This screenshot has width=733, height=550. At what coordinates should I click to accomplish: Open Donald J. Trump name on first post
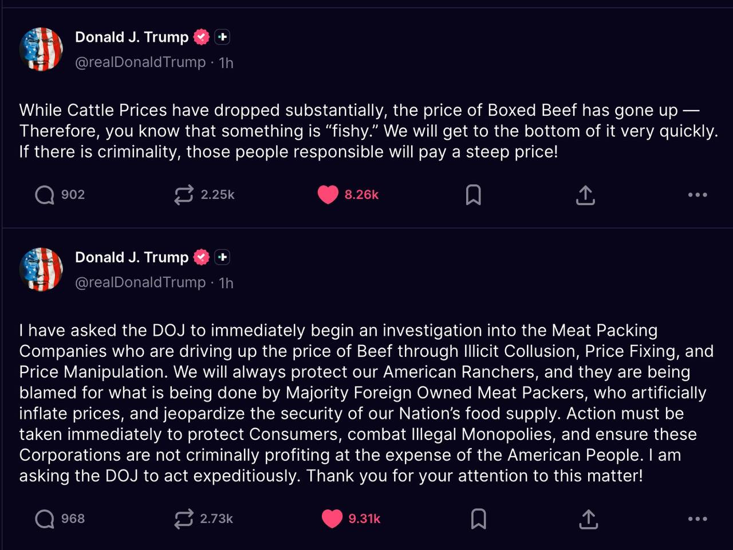[x=132, y=37]
